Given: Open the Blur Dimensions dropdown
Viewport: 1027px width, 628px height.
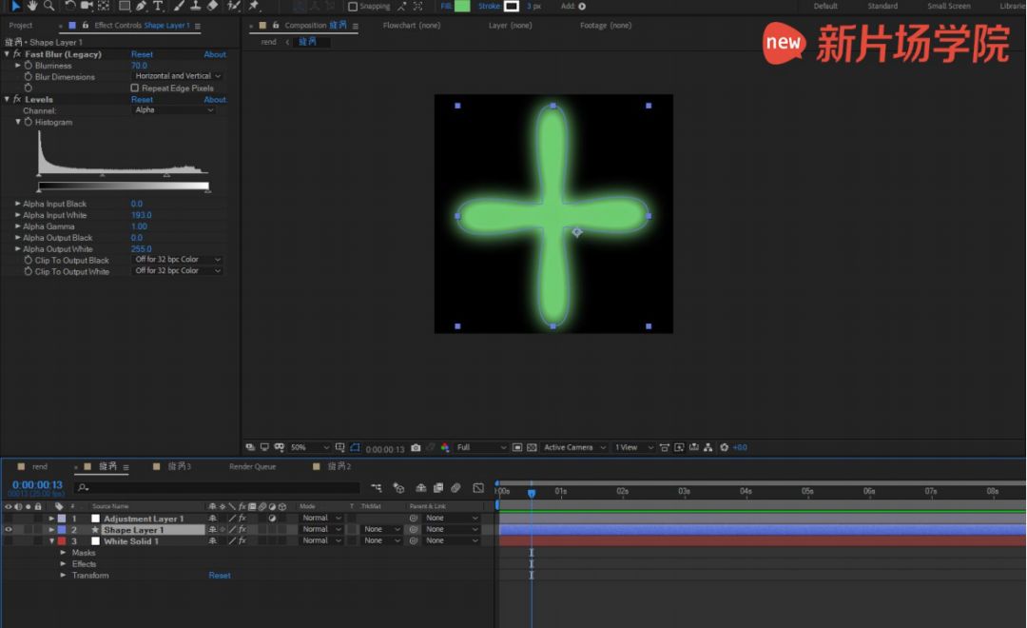Looking at the screenshot, I should [177, 76].
